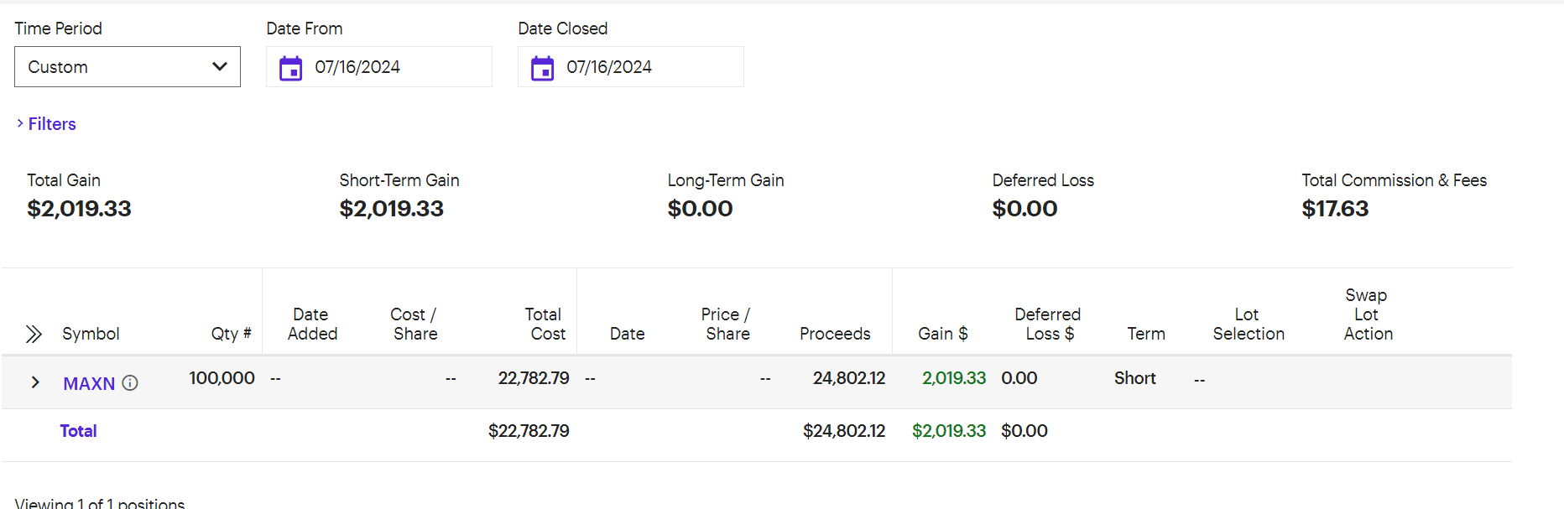1564x509 pixels.
Task: Sort by Total Cost column header
Action: [x=545, y=324]
